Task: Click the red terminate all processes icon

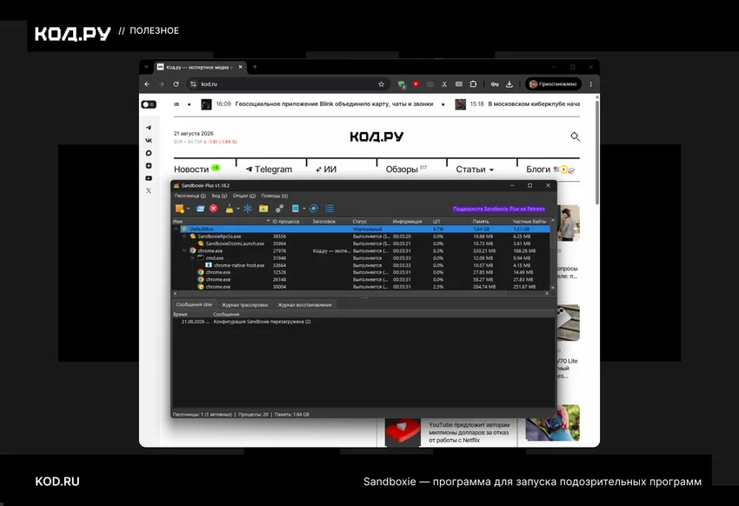Action: coord(214,209)
